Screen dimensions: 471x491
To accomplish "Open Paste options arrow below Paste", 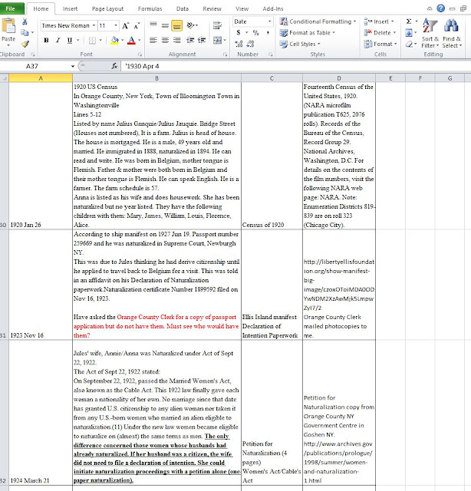I will point(8,45).
